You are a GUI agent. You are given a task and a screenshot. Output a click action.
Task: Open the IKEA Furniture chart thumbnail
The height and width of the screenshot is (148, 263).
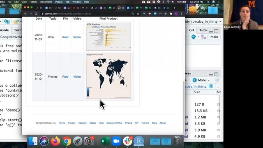click(108, 37)
